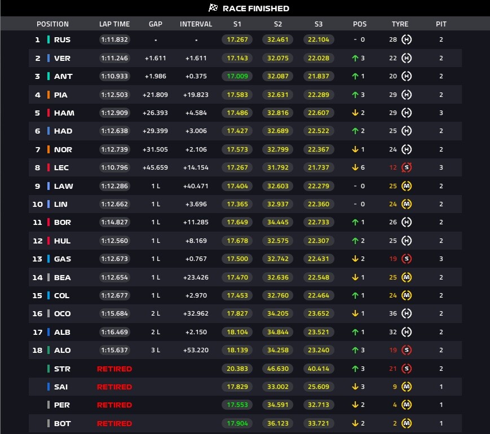The width and height of the screenshot is (490, 434).
Task: Click the GAP column header
Action: [155, 24]
